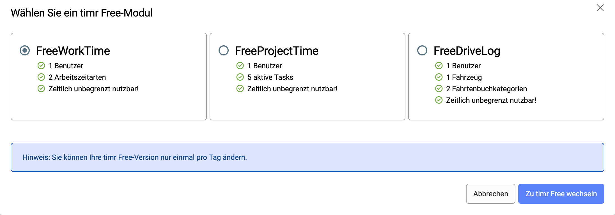This screenshot has width=615, height=215.
Task: Click checkmark icon beside FreeDriveLog's 1 Benutzer
Action: point(439,66)
